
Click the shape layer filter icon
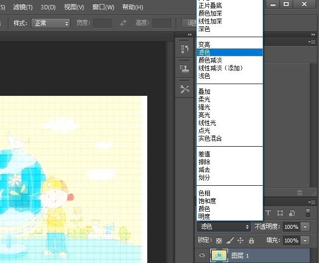point(280,213)
